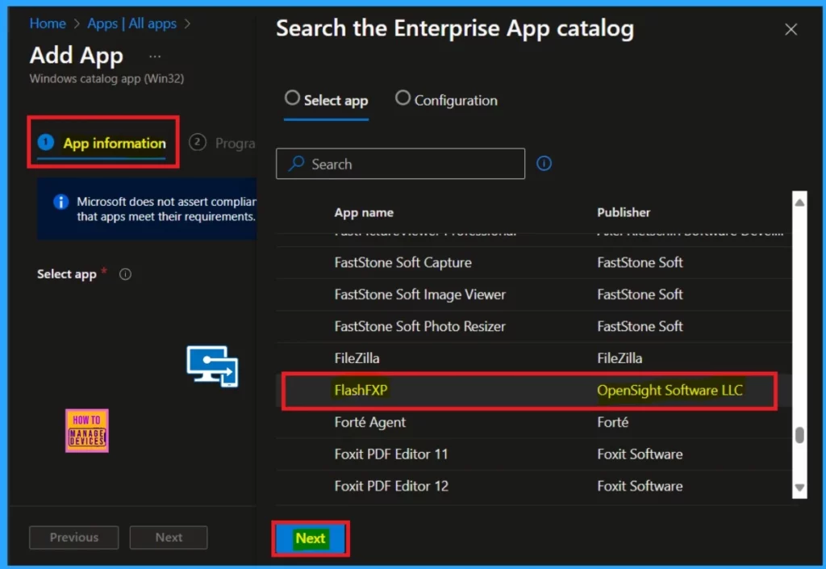The image size is (826, 569).
Task: Select Foxit PDF Editor 12 row
Action: pyautogui.click(x=534, y=487)
